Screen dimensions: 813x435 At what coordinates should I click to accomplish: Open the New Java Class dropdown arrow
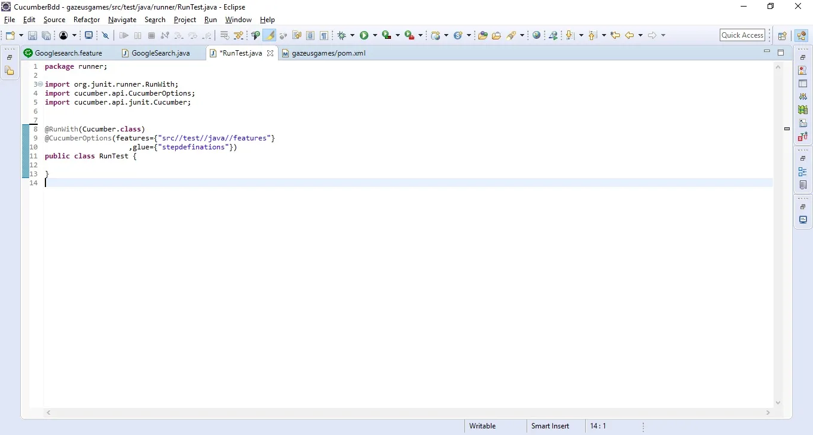[x=469, y=35]
